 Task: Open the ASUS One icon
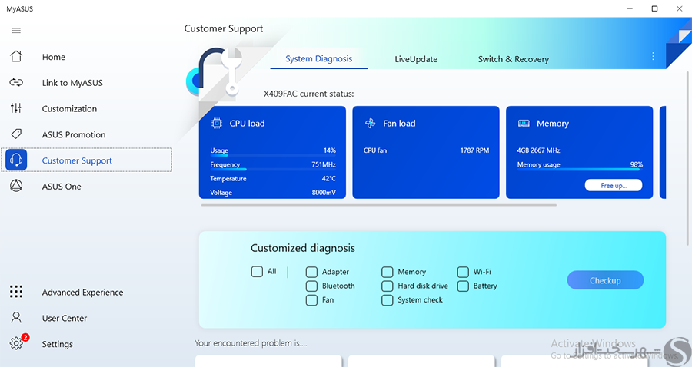point(16,186)
